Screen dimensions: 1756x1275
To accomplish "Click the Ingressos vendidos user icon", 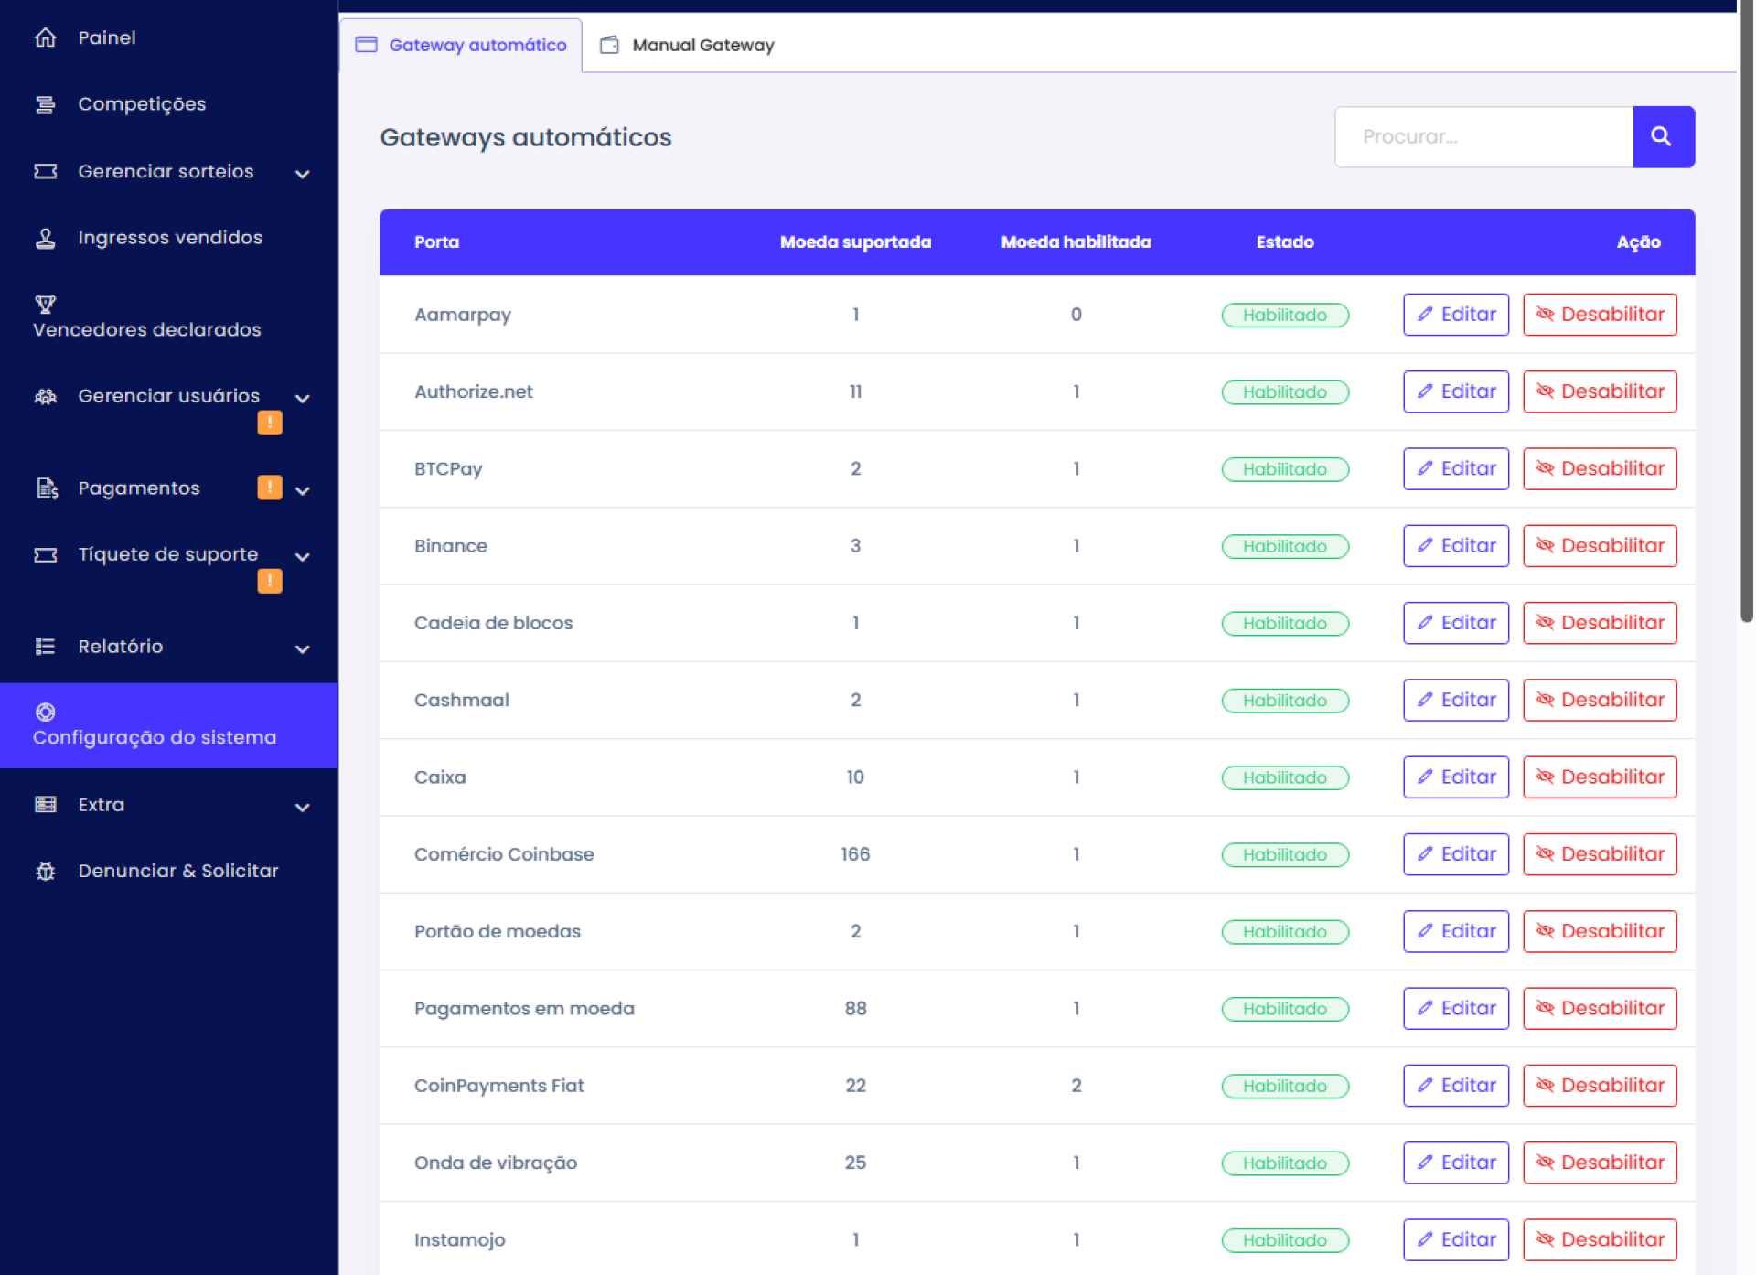I will 45,238.
